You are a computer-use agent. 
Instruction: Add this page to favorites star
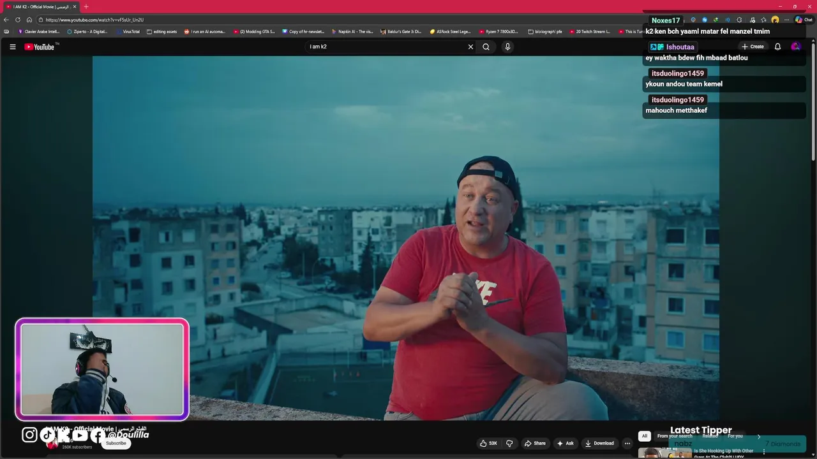(x=763, y=20)
